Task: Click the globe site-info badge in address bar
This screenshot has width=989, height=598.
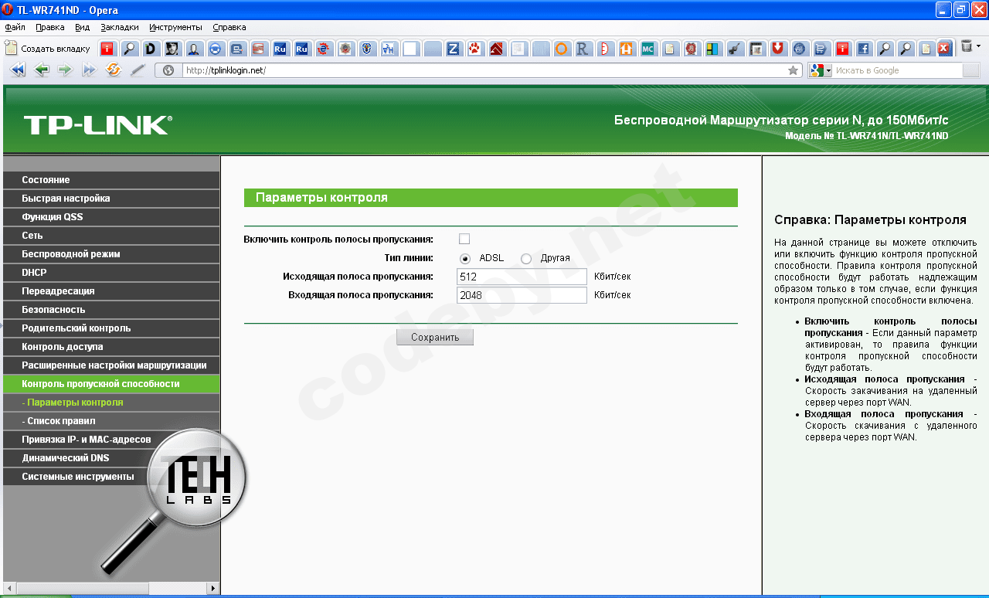Action: pos(168,70)
